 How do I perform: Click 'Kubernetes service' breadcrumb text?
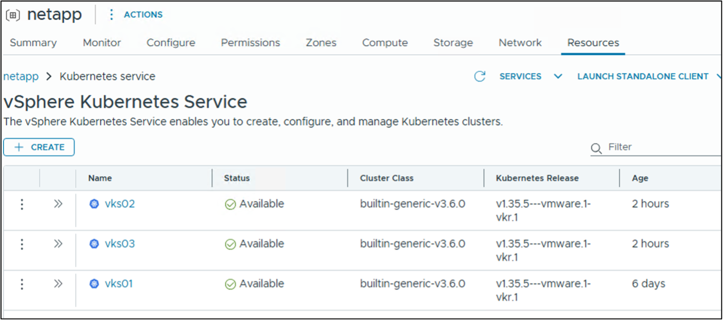click(x=108, y=76)
